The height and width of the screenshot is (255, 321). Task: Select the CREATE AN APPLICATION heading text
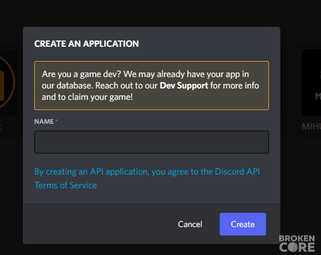coord(86,44)
